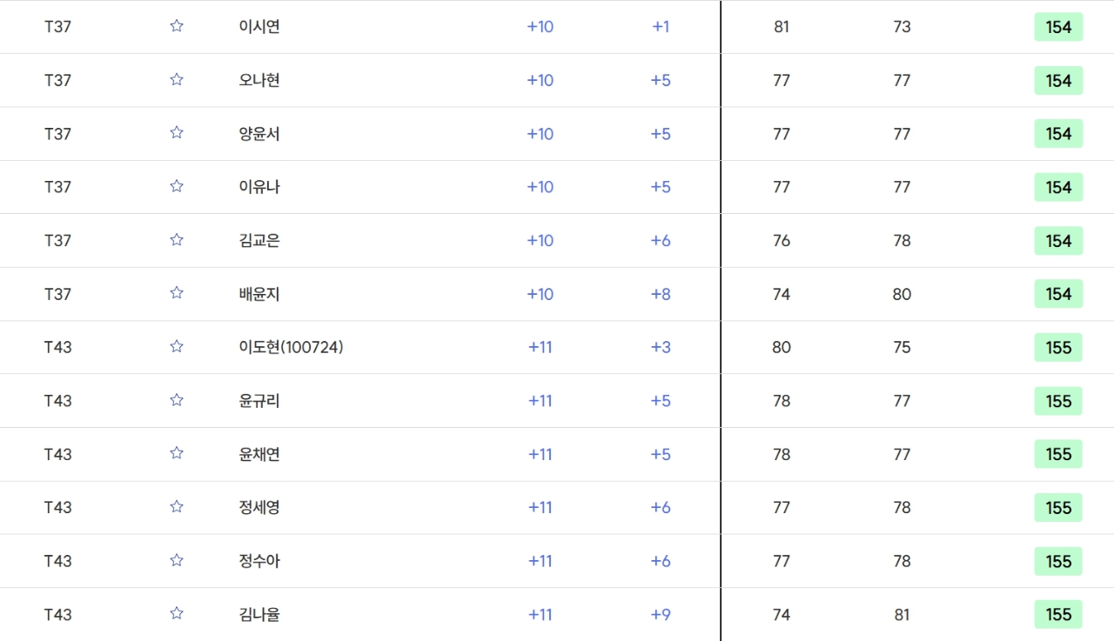Favorite player 이시연 with the star icon
1114x641 pixels.
(x=177, y=26)
